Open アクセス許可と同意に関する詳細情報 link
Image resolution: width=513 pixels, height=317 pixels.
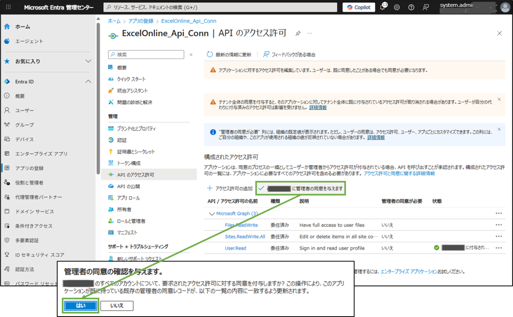tap(399, 174)
